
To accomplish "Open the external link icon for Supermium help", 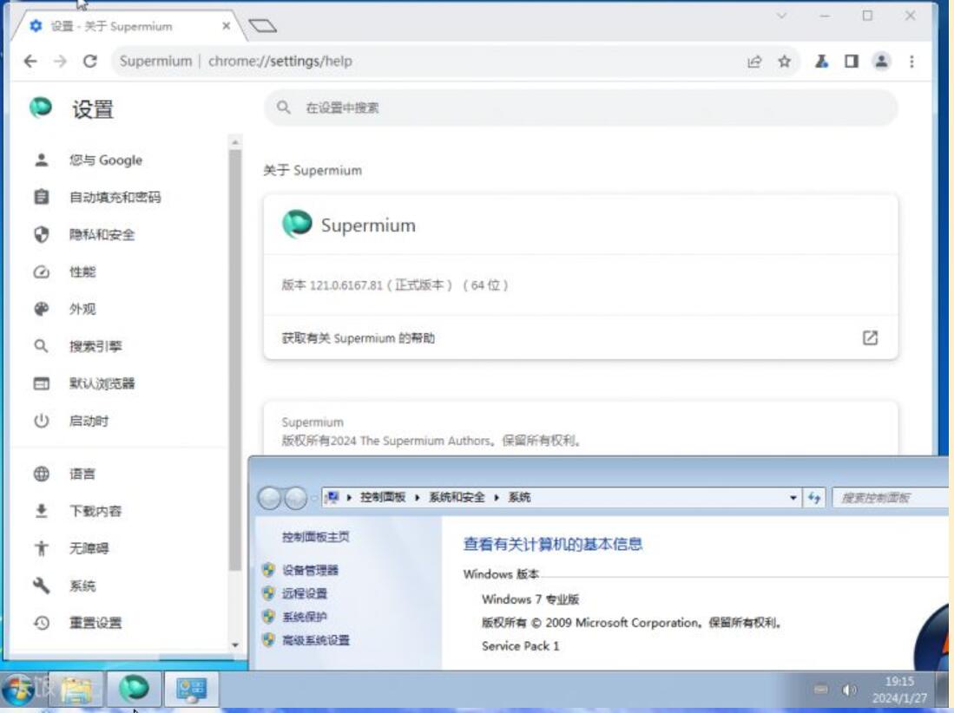I will point(870,338).
